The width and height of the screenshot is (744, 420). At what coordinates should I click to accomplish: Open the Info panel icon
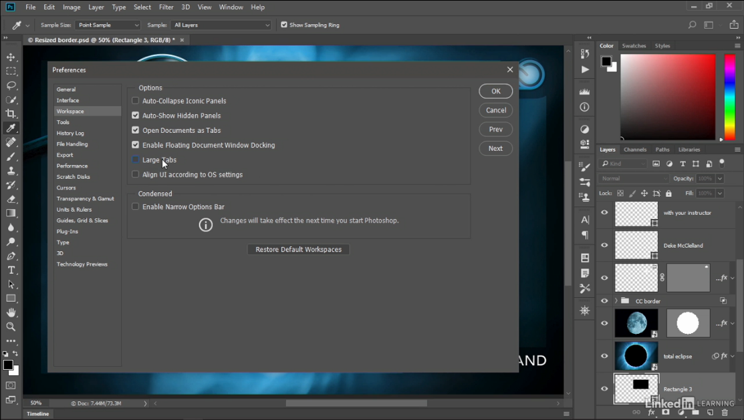tap(584, 107)
